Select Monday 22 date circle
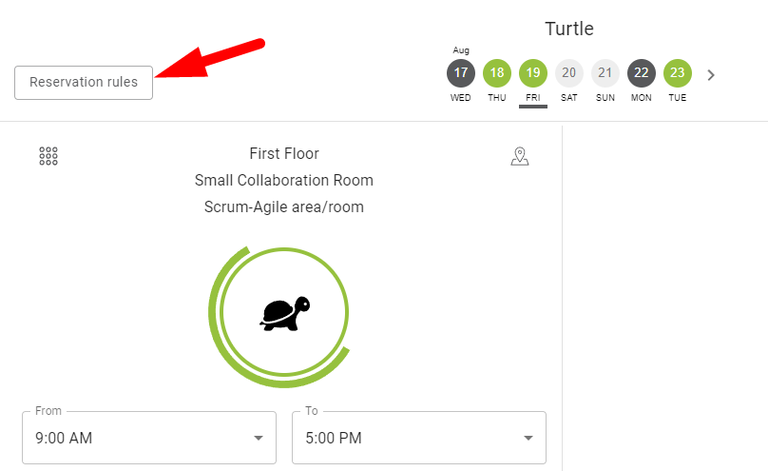 [x=642, y=73]
